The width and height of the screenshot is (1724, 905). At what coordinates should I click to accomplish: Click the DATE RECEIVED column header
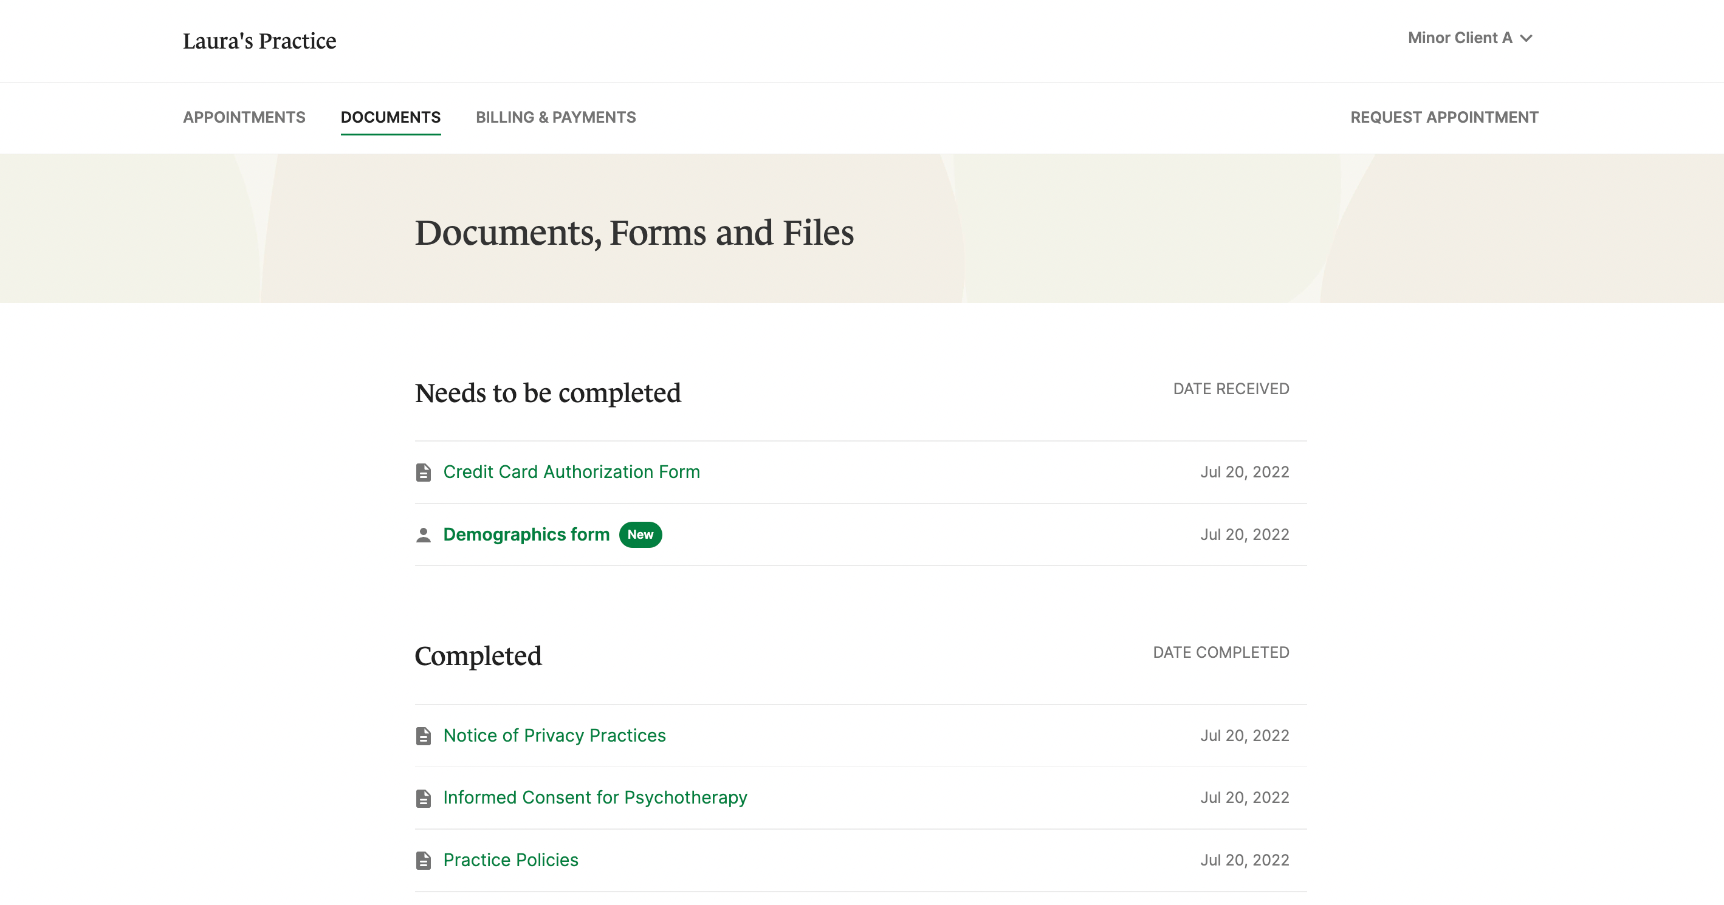pyautogui.click(x=1231, y=389)
